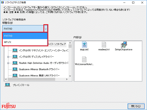Close the window with the X button
The image size is (147, 110).
[x=142, y=2]
